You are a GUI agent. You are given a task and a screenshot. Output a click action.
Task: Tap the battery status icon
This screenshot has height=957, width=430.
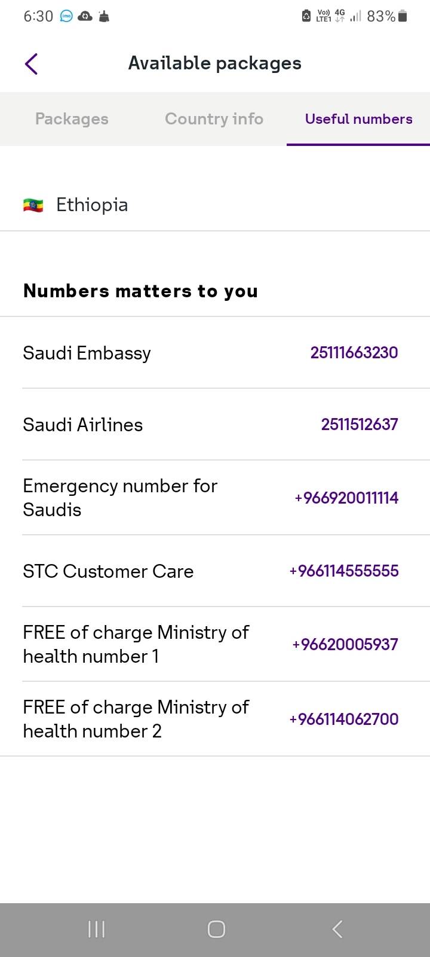[403, 16]
